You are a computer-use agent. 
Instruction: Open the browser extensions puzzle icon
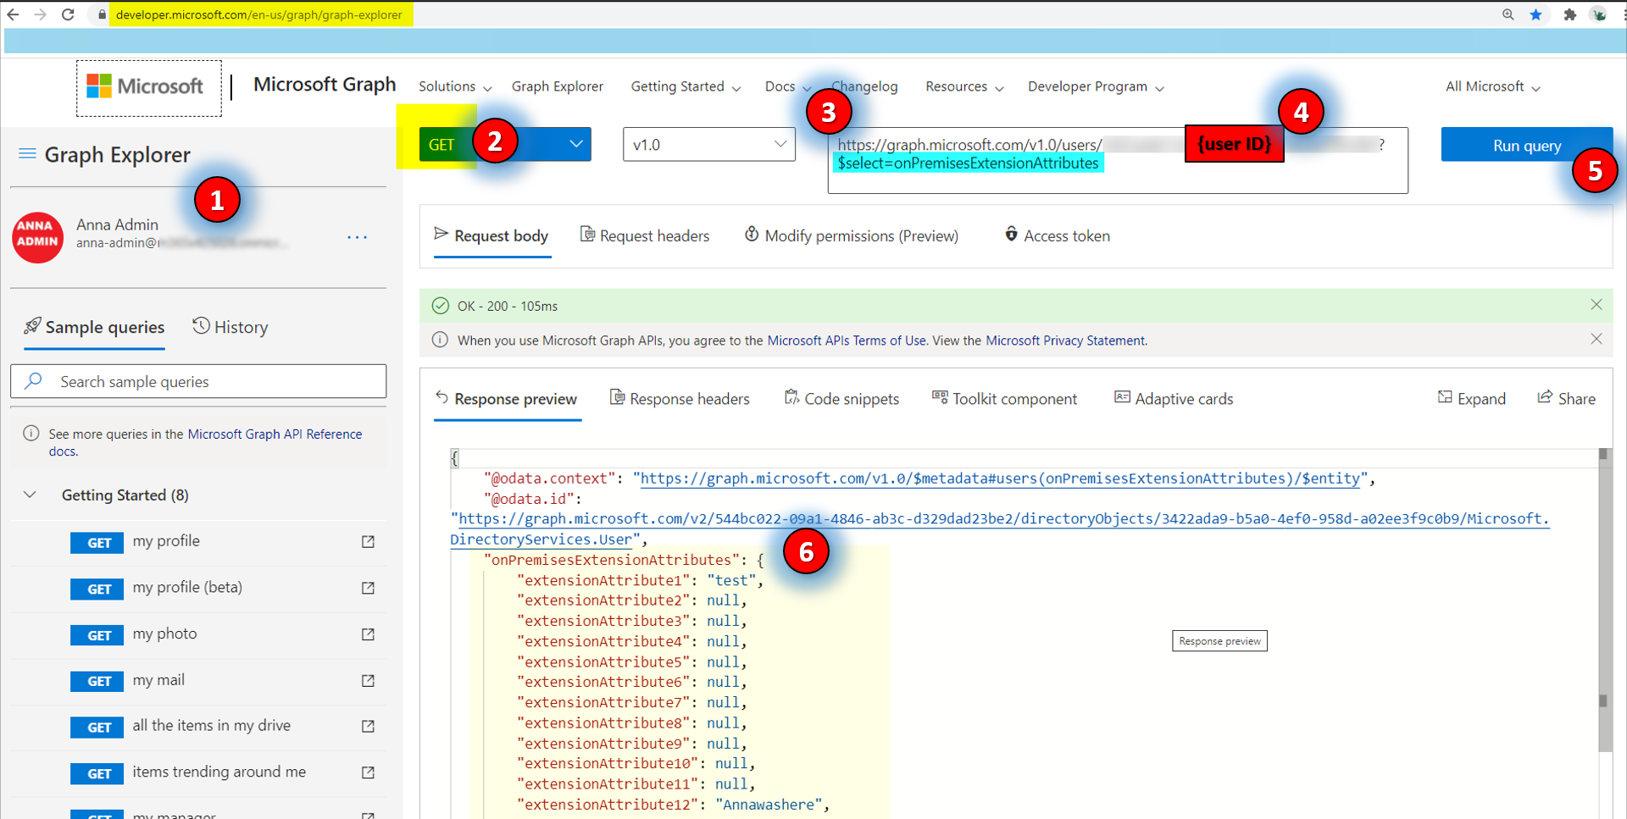pyautogui.click(x=1569, y=14)
